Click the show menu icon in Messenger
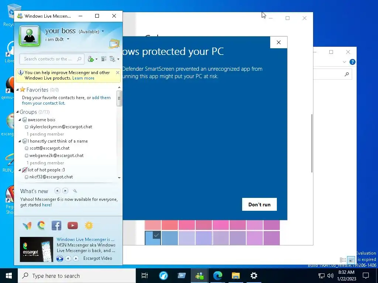Viewport: 378px width, 283px height. [x=112, y=59]
